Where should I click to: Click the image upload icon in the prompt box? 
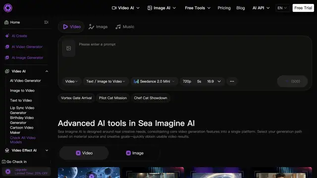[68, 48]
